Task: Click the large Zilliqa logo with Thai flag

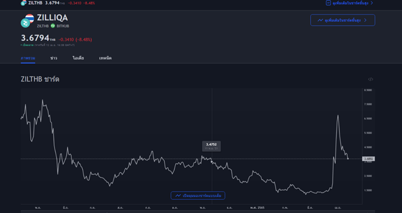Action: click(28, 21)
